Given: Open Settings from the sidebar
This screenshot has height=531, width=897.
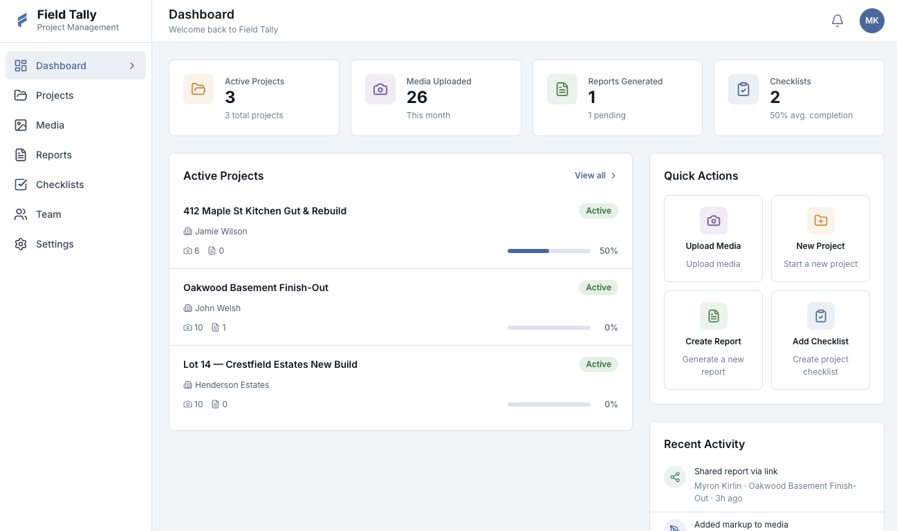Looking at the screenshot, I should coord(55,244).
